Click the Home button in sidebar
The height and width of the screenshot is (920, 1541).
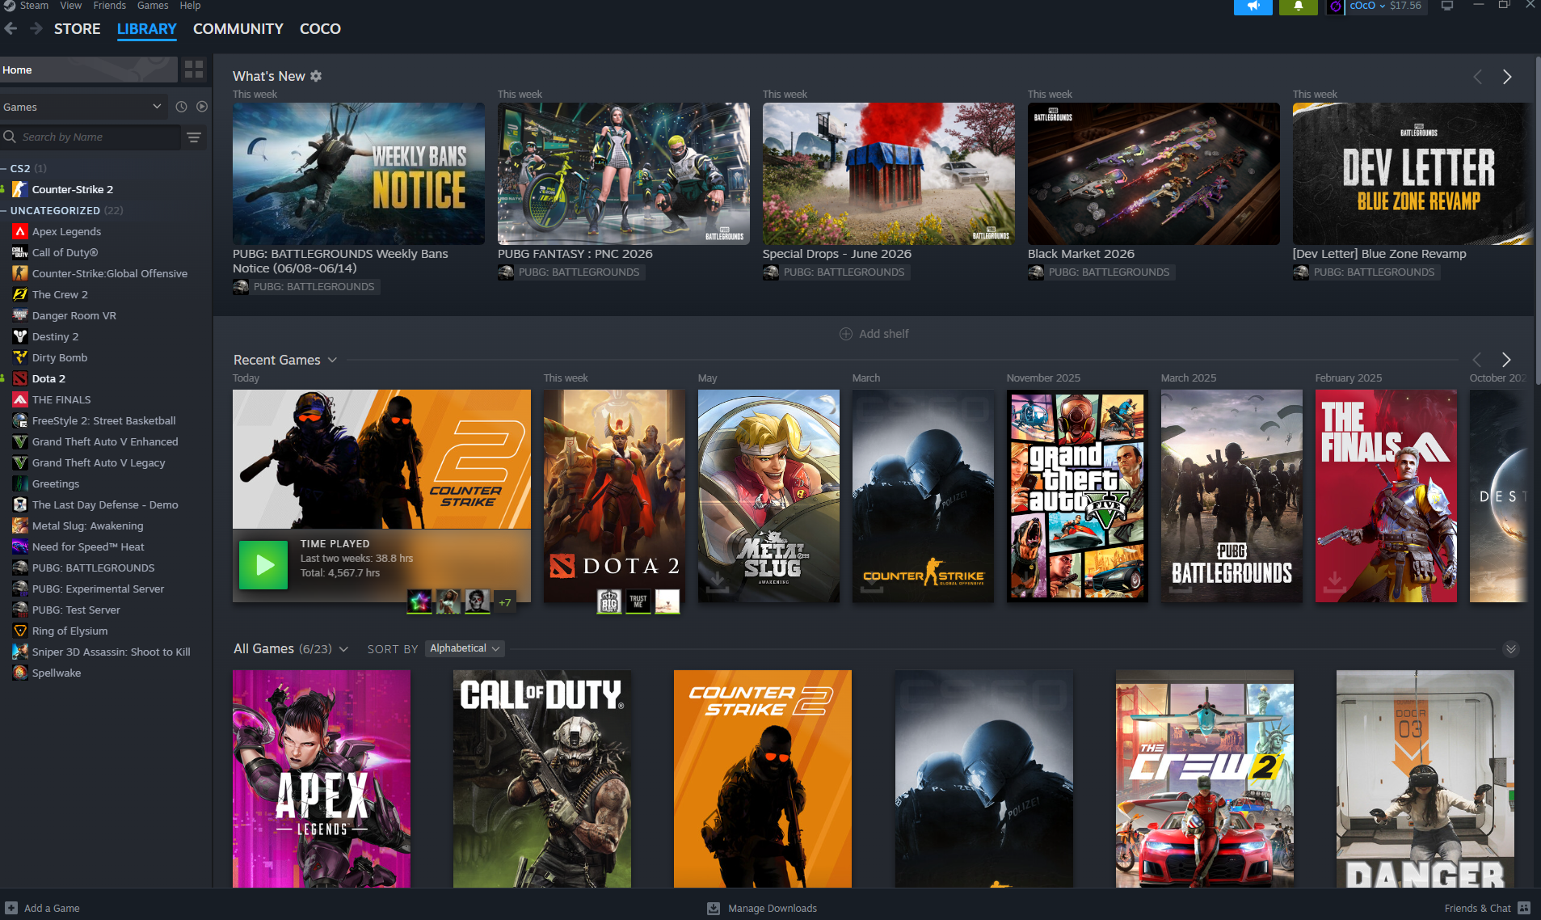[89, 70]
